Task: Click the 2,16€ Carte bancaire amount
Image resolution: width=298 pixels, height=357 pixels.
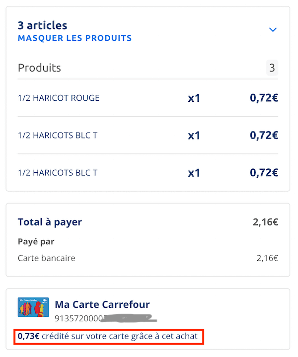Action: click(x=267, y=258)
